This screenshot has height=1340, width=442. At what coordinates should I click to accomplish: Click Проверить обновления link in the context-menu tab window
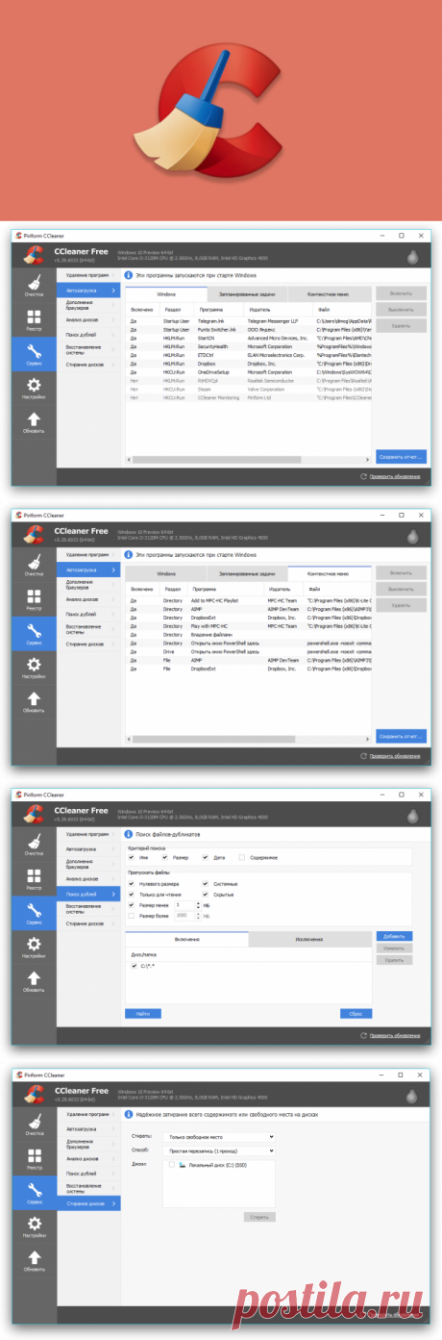pyautogui.click(x=394, y=755)
